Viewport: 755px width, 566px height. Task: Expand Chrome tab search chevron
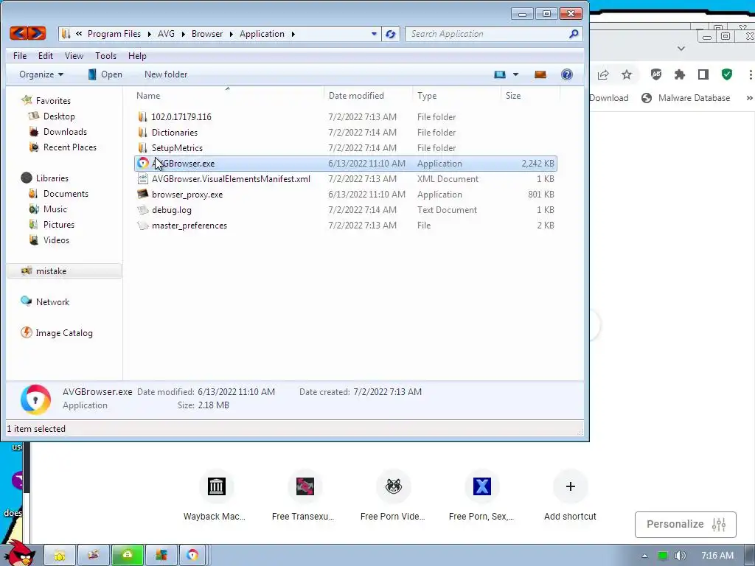(681, 48)
